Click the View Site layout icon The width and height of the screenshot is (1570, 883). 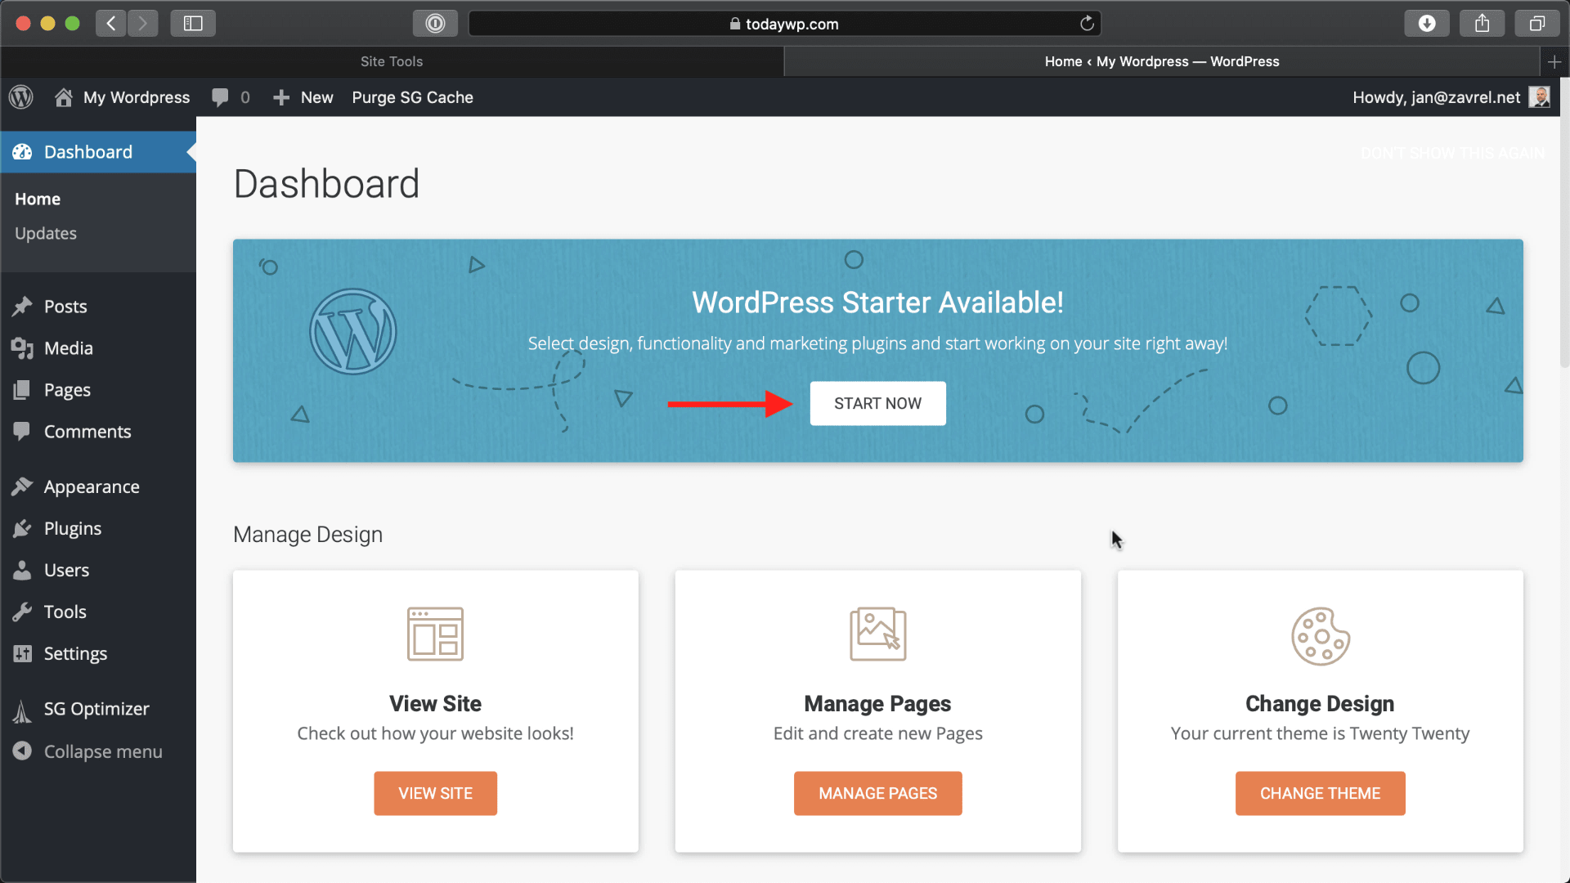point(435,634)
